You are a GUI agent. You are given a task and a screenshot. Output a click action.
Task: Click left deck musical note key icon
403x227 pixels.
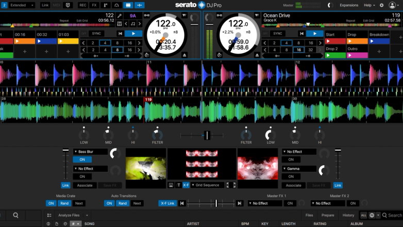[x=133, y=24]
